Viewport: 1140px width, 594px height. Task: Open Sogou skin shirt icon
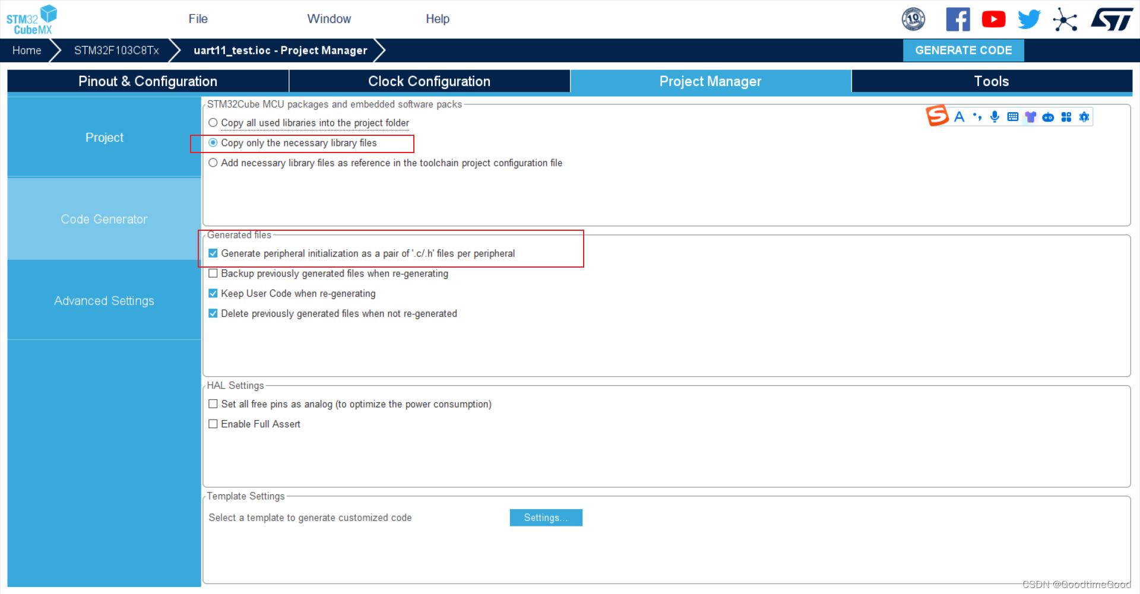1031,117
